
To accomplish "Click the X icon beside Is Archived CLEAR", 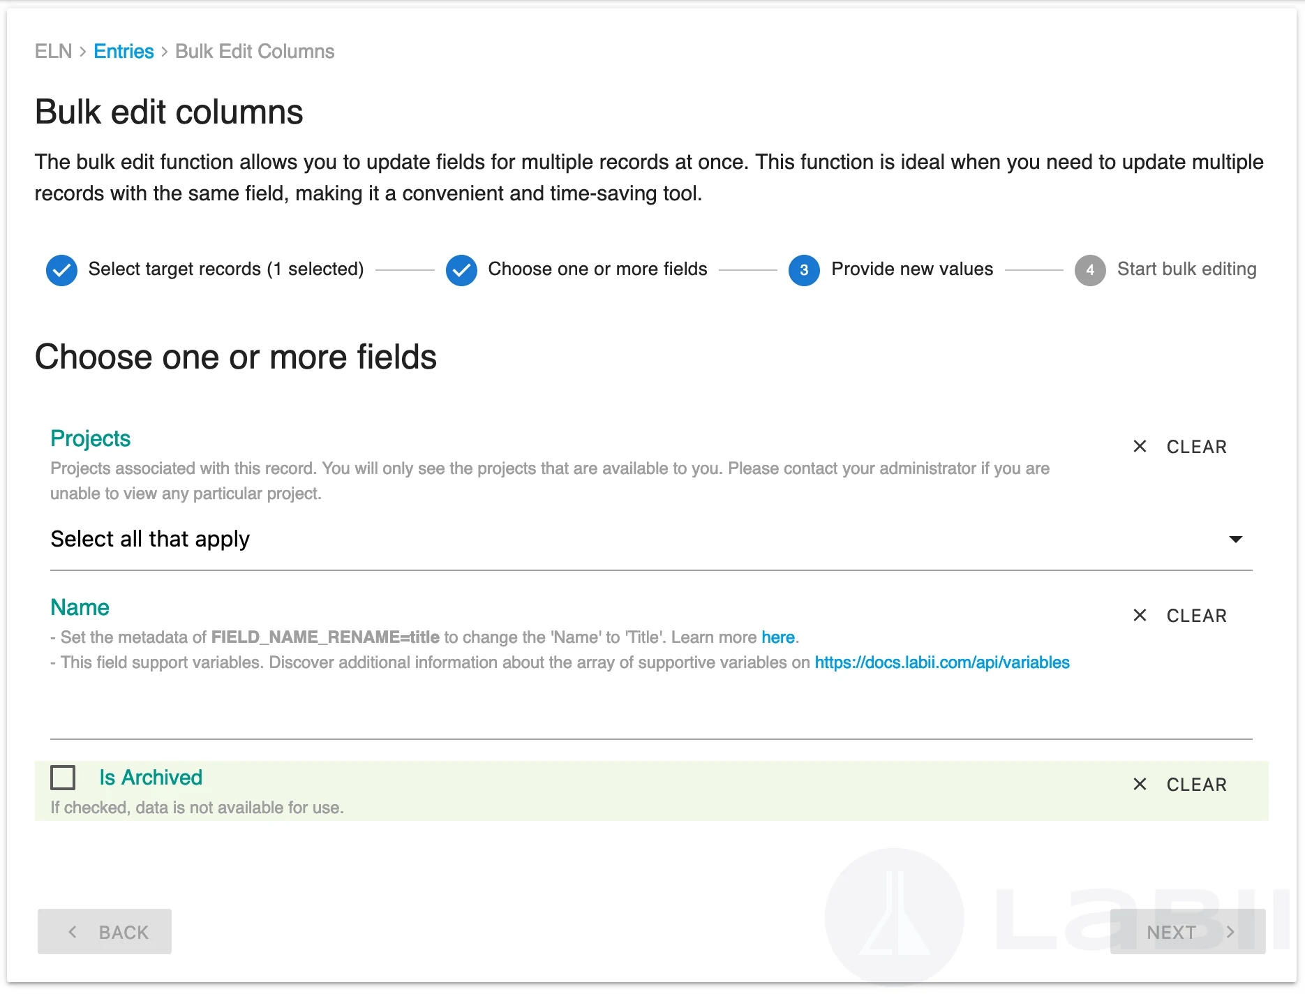I will click(x=1140, y=784).
